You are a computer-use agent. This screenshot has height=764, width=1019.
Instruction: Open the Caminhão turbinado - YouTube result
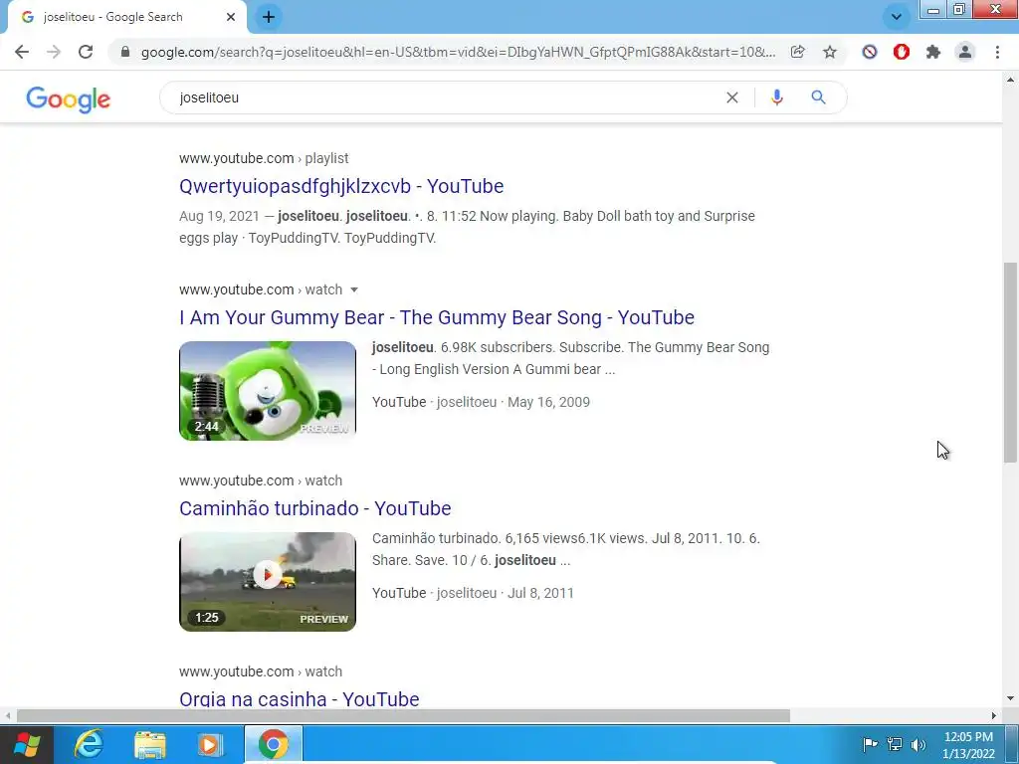click(x=315, y=508)
